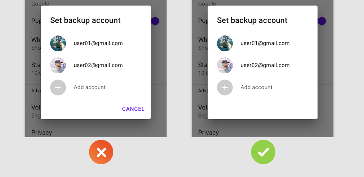Toggle the purple switch behind right dialog

click(322, 21)
